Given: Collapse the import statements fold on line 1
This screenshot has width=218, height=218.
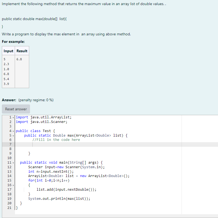Looking at the screenshot, I should (x=13, y=117).
